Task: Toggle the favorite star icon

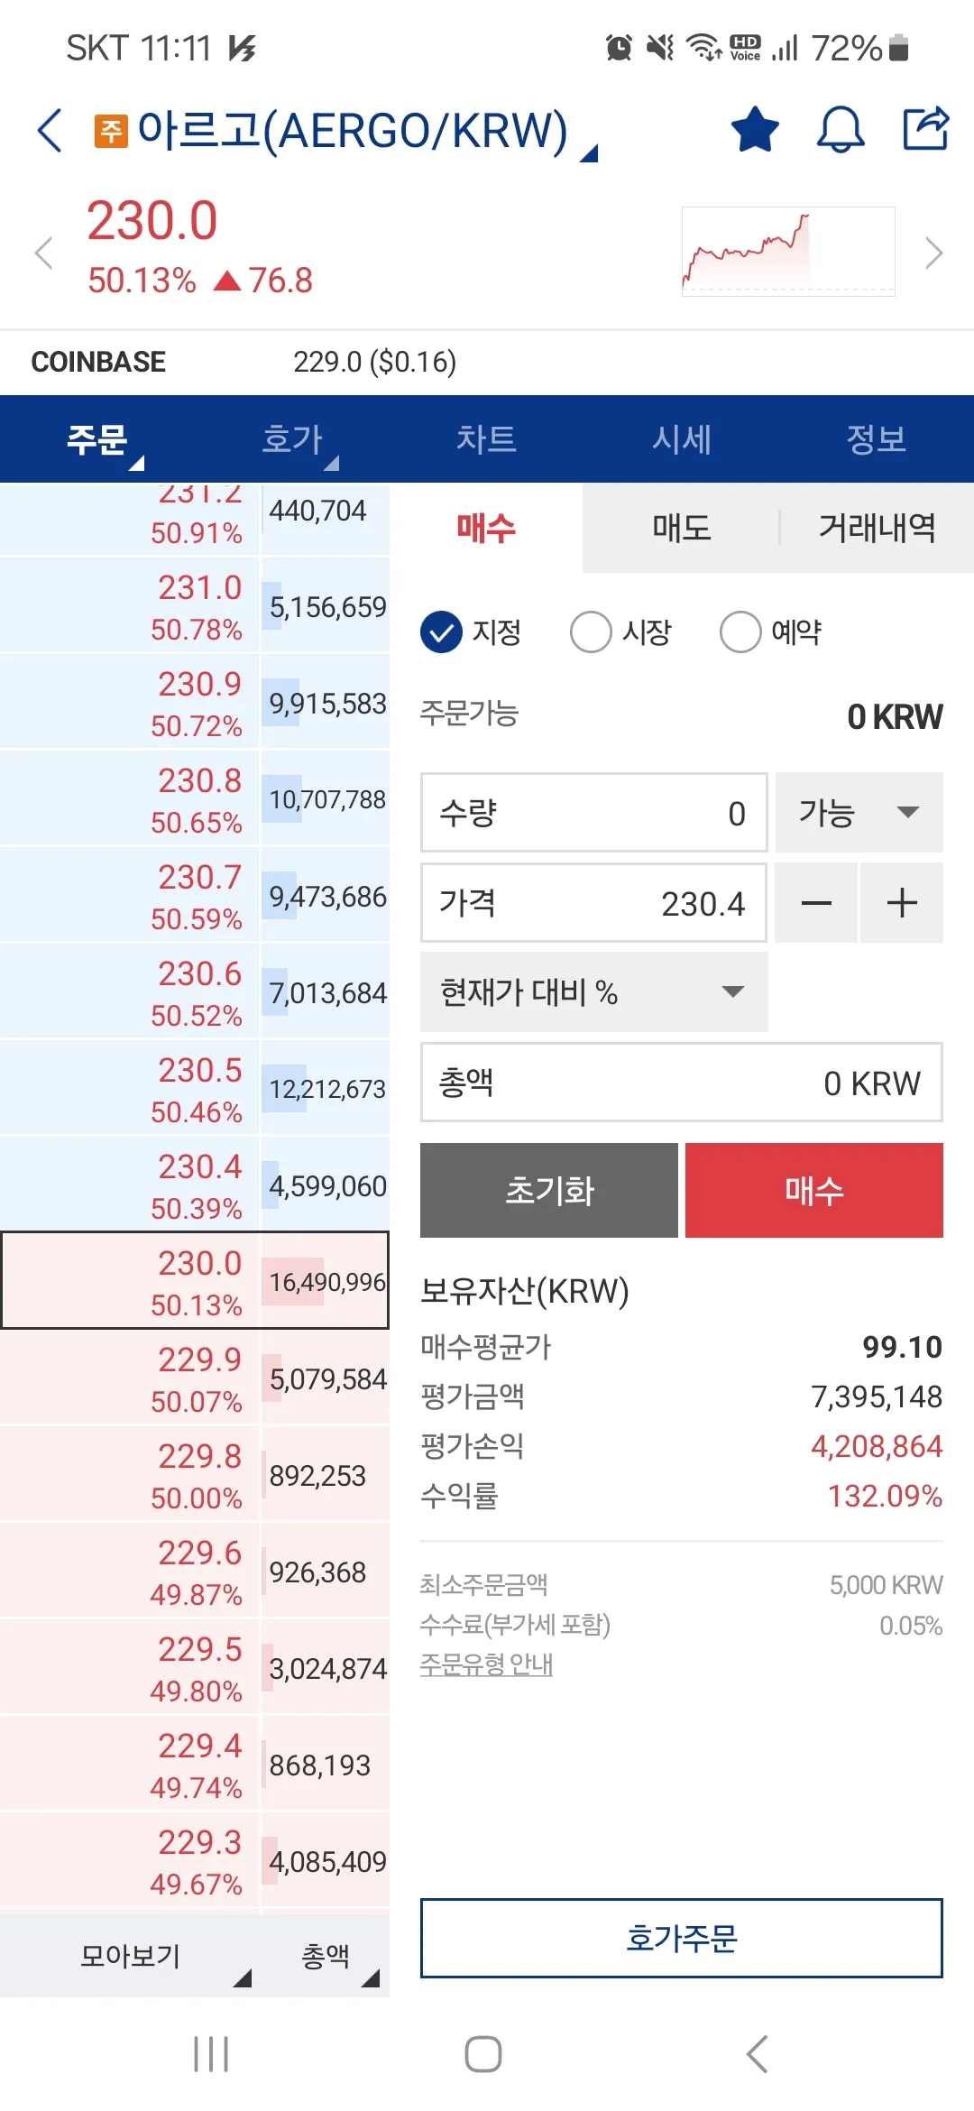Action: tap(755, 129)
